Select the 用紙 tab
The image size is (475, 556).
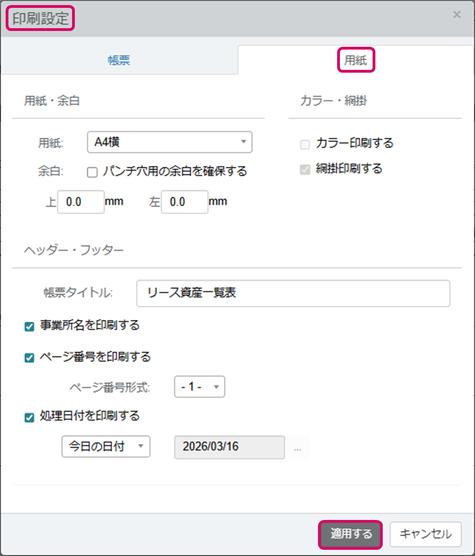coord(355,61)
